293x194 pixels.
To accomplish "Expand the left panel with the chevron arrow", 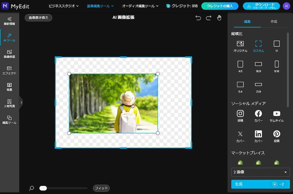I will (x=21, y=102).
